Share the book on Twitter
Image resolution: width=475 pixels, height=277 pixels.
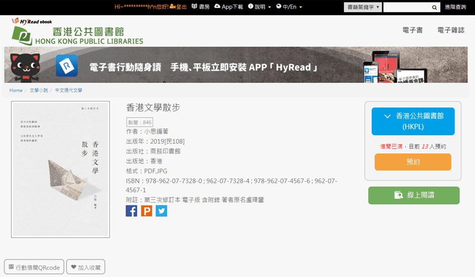(161, 211)
